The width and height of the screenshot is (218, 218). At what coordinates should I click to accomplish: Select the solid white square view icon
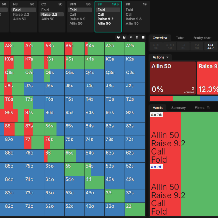pyautogui.click(x=143, y=37)
